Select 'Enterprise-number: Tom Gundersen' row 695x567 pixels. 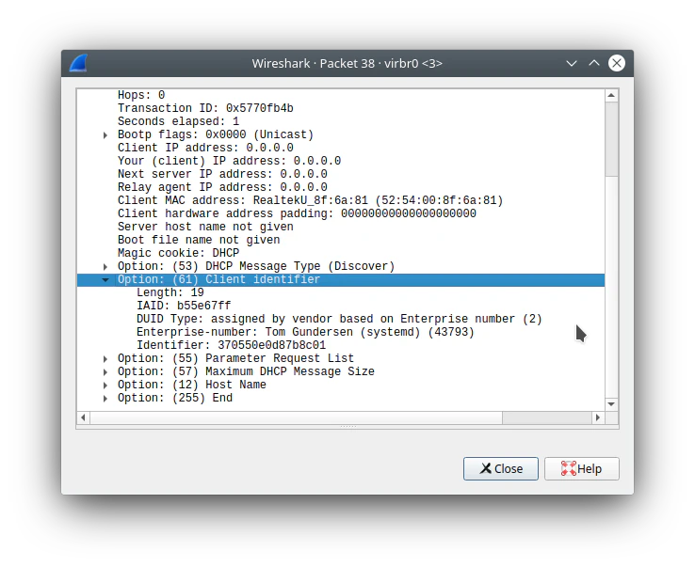coord(341,333)
